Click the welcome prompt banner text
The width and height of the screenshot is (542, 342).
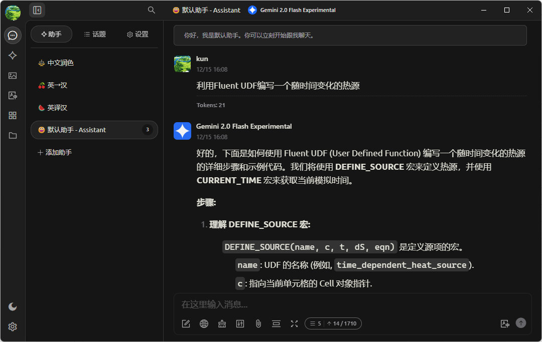pyautogui.click(x=249, y=36)
